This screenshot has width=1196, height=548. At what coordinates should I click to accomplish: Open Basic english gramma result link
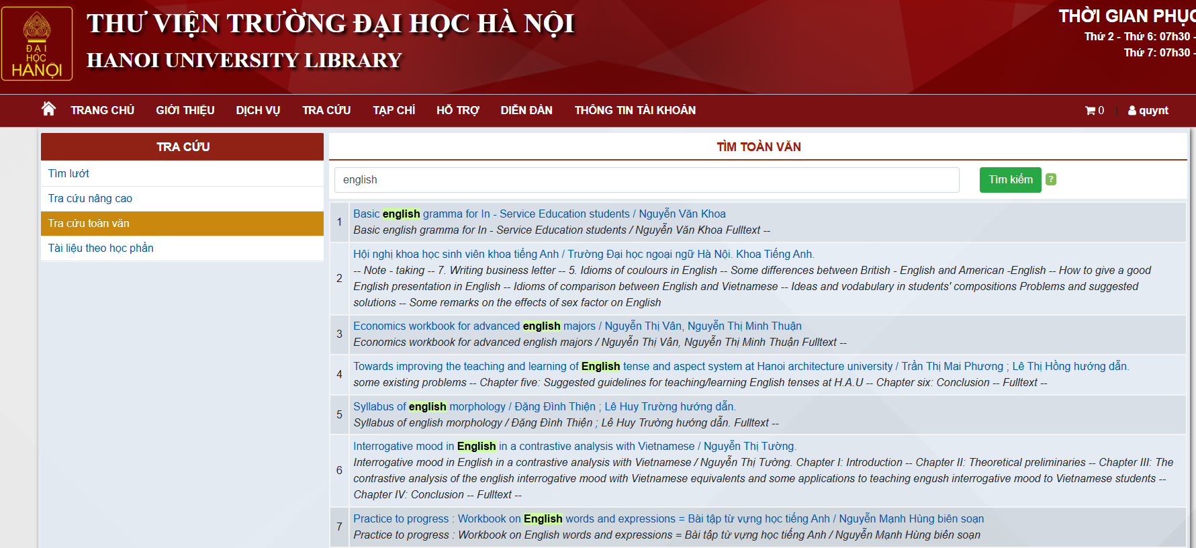click(539, 214)
